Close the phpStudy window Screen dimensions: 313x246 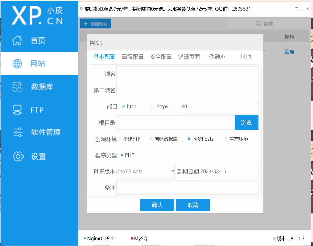coord(308,9)
